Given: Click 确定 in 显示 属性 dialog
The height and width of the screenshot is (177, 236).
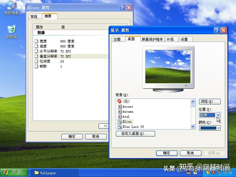Looking at the screenshot, I should tap(167, 153).
